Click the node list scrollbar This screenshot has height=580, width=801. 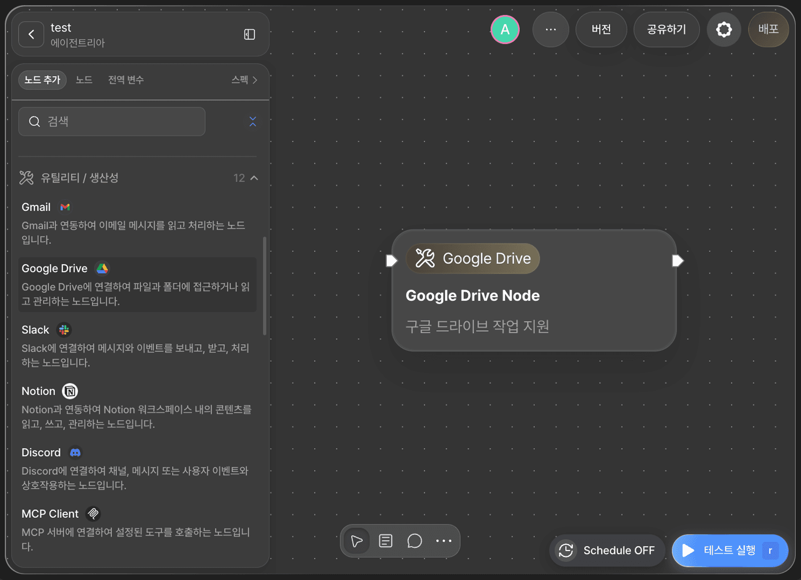[x=265, y=286]
